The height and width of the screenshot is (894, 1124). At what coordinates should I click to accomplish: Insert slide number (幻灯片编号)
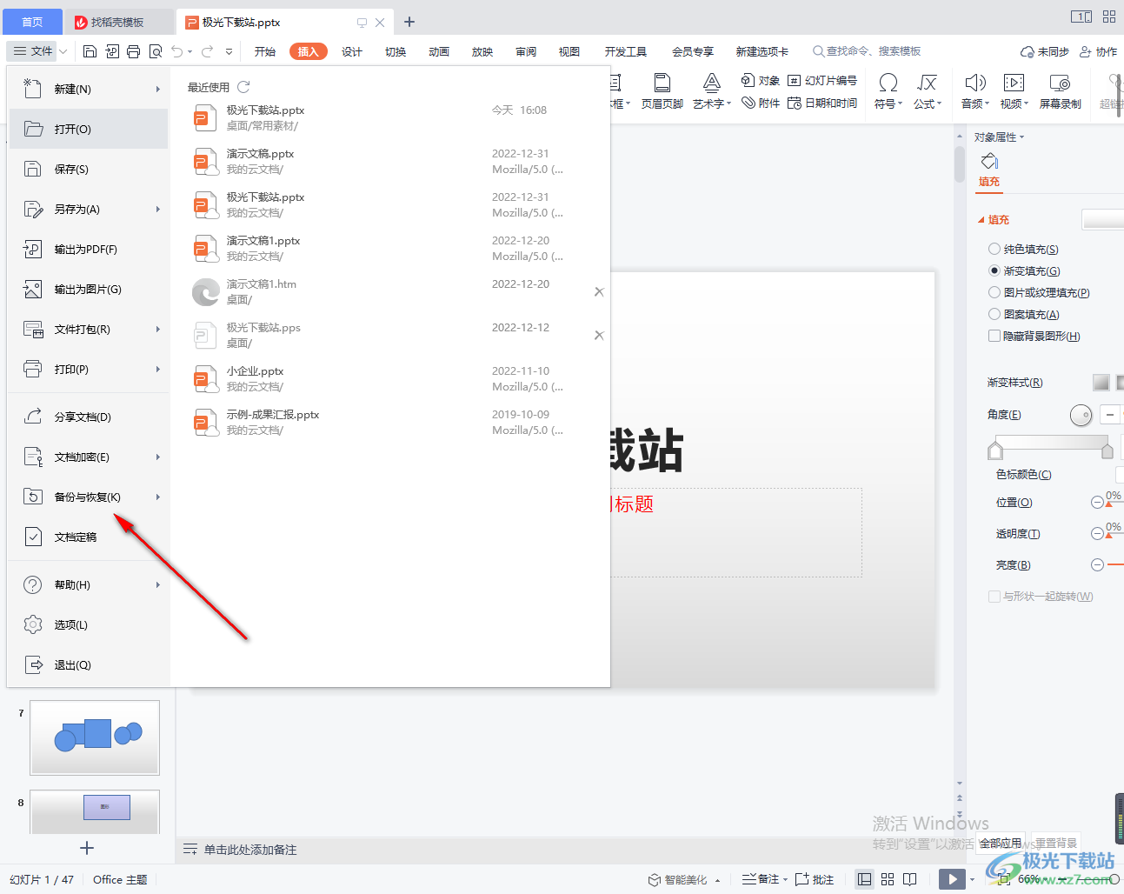[x=822, y=81]
